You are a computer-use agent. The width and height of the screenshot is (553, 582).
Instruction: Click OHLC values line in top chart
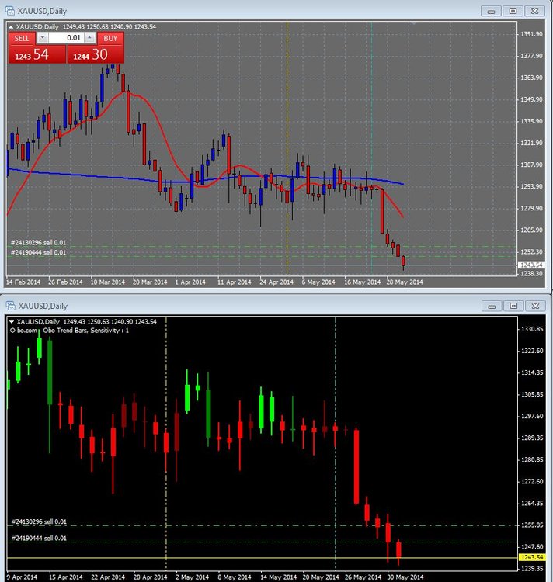click(x=110, y=27)
